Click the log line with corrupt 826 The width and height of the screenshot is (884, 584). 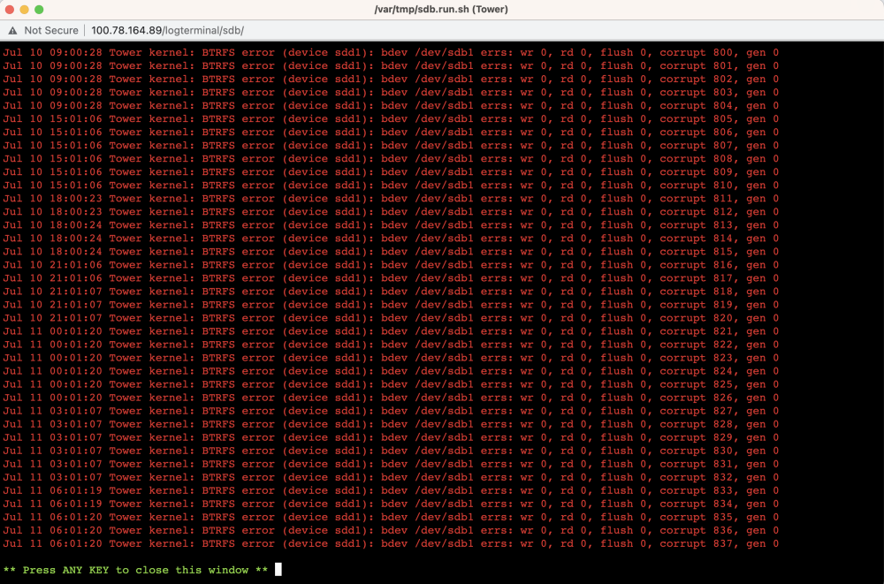coord(391,398)
